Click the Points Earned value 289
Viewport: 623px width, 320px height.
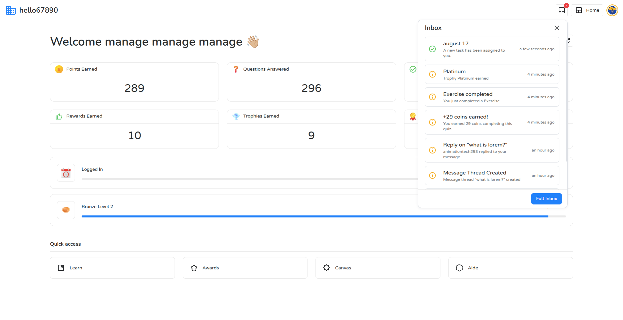pos(135,88)
